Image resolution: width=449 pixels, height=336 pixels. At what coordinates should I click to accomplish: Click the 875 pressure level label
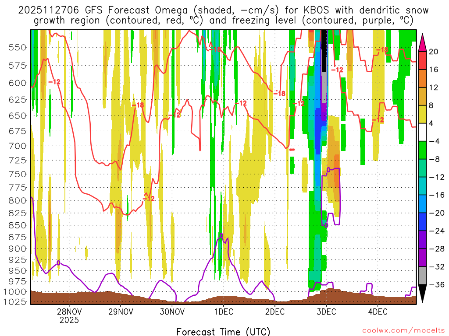[18, 238]
